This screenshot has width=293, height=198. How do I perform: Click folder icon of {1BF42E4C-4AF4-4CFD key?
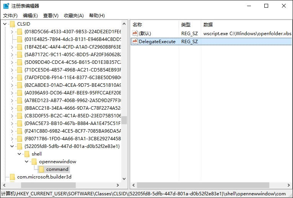click(x=20, y=47)
